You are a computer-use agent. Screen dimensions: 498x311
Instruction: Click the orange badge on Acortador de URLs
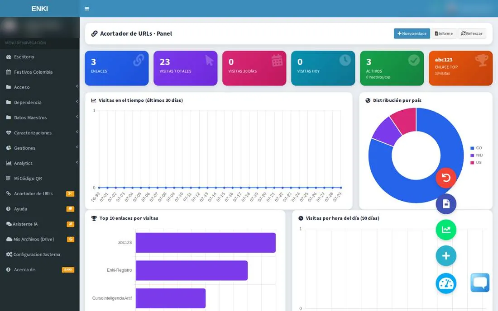(x=70, y=194)
